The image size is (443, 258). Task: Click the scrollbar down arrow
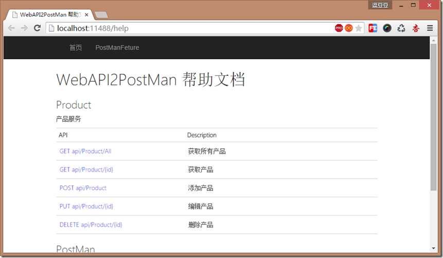click(x=433, y=248)
